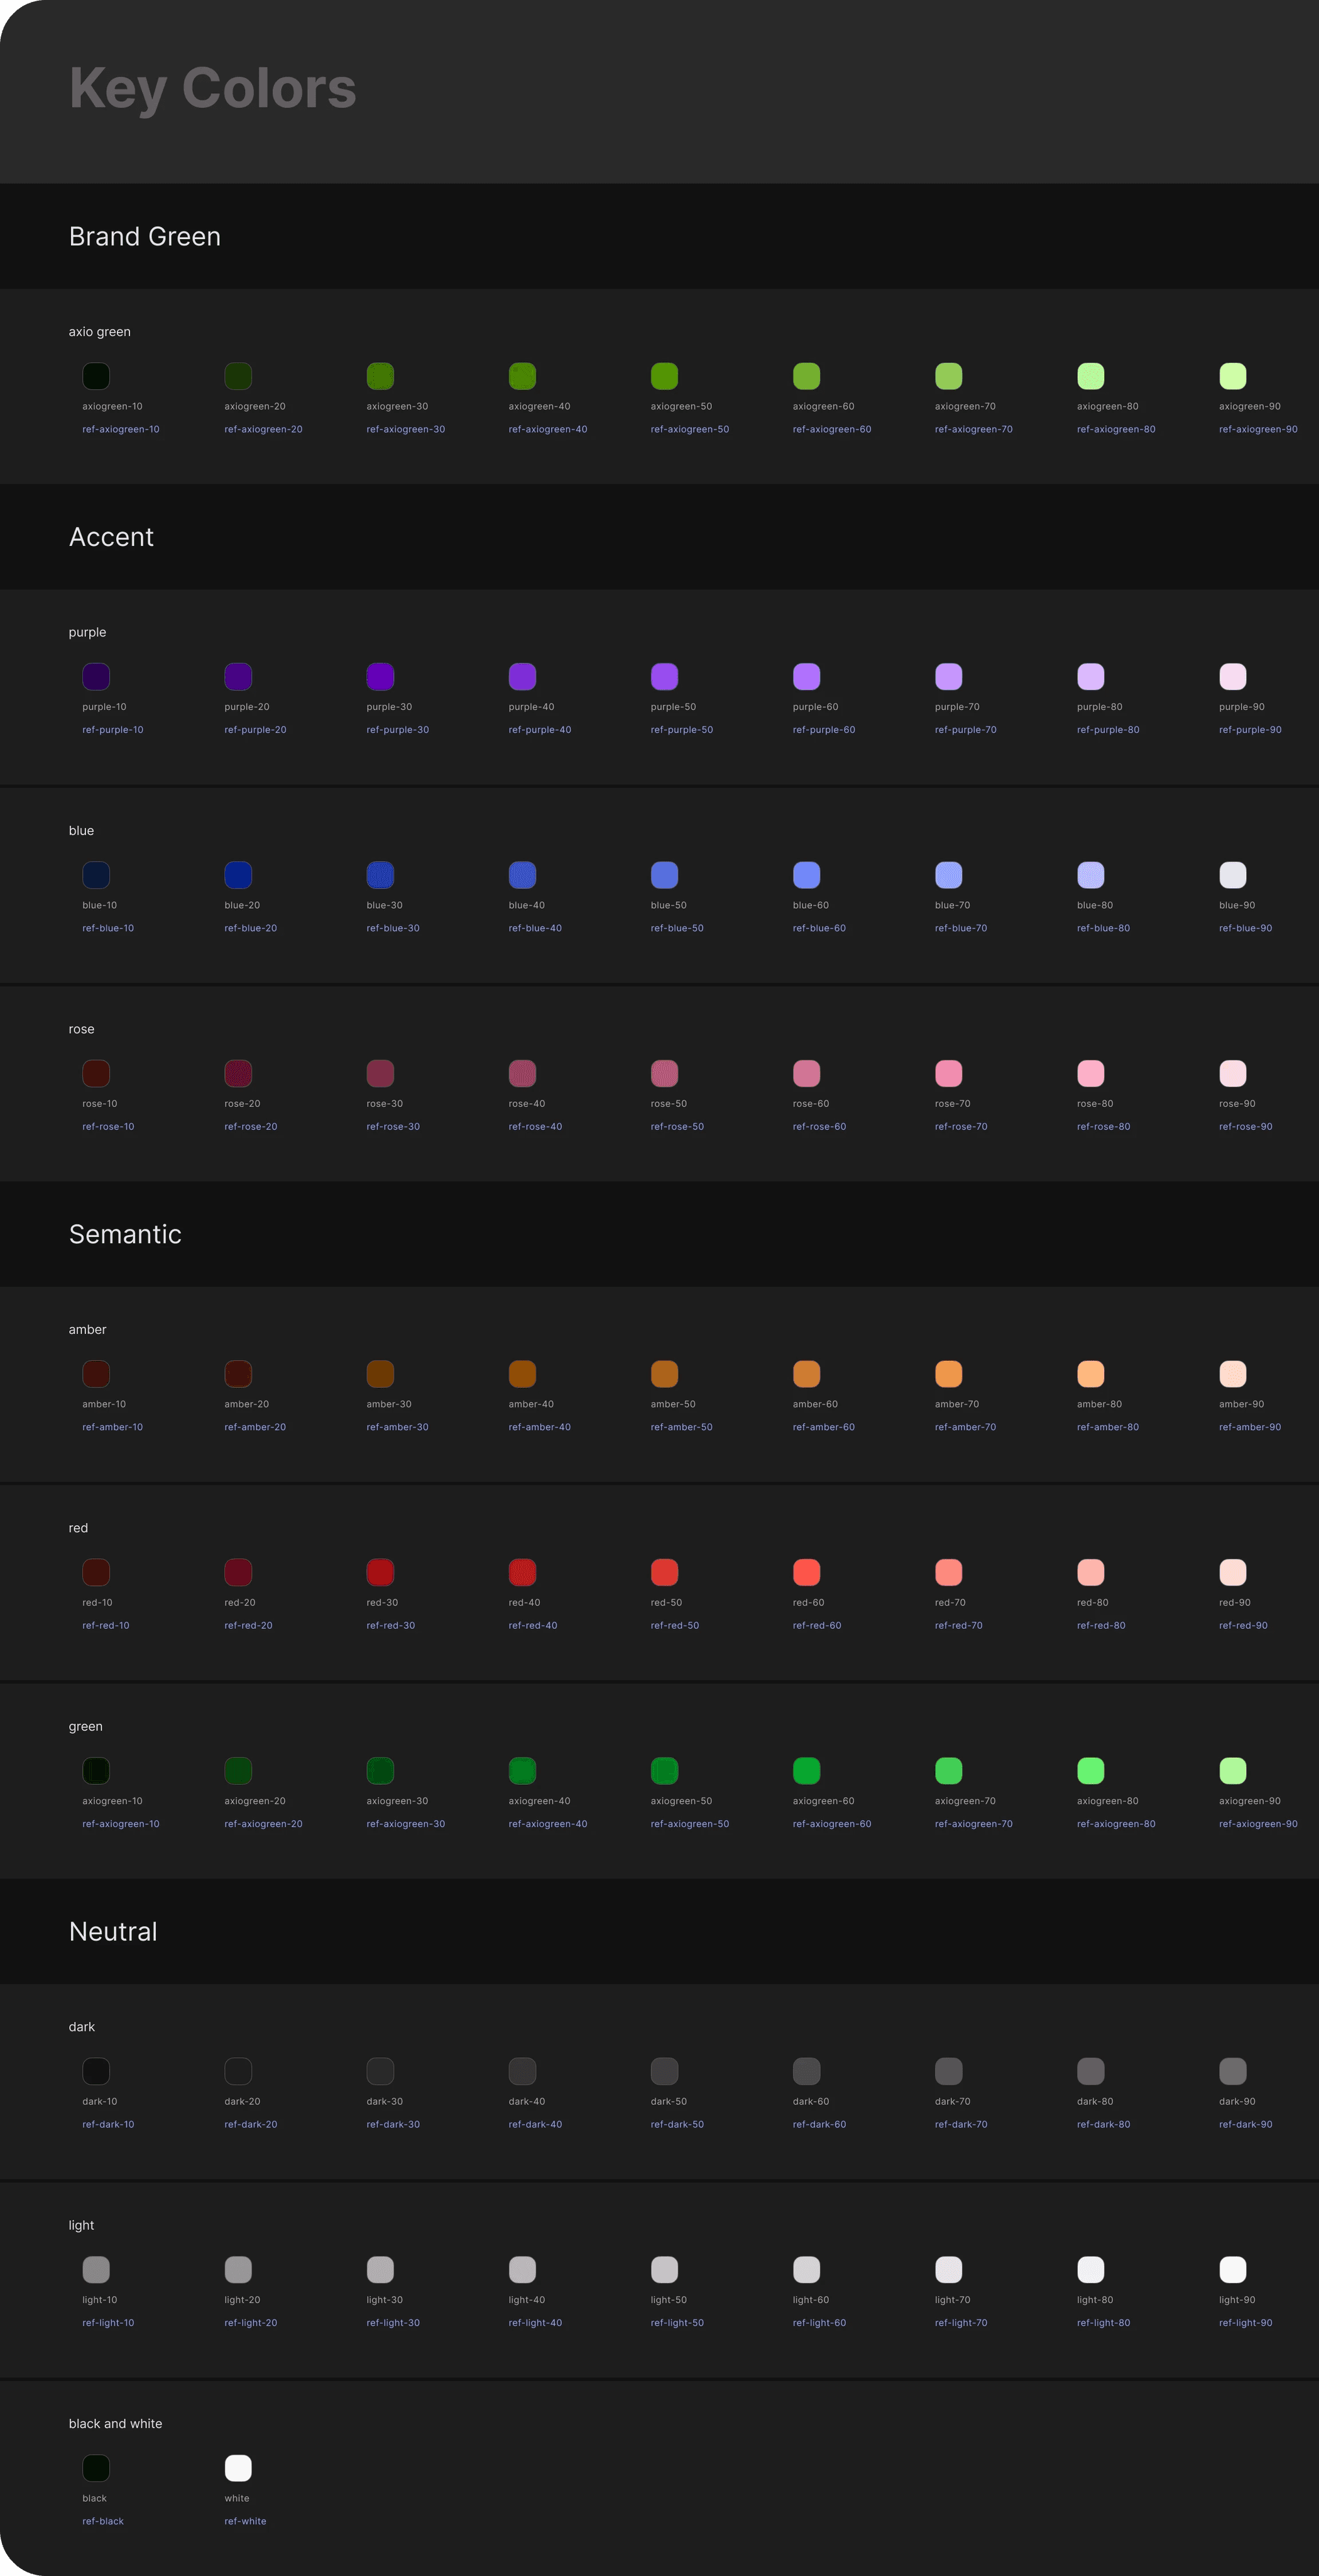Click the ref-white reference label
Screen dimensions: 1319x2576
click(245, 2521)
